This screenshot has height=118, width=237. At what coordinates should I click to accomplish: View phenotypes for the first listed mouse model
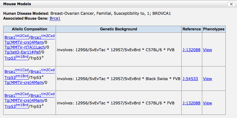tap(207, 50)
